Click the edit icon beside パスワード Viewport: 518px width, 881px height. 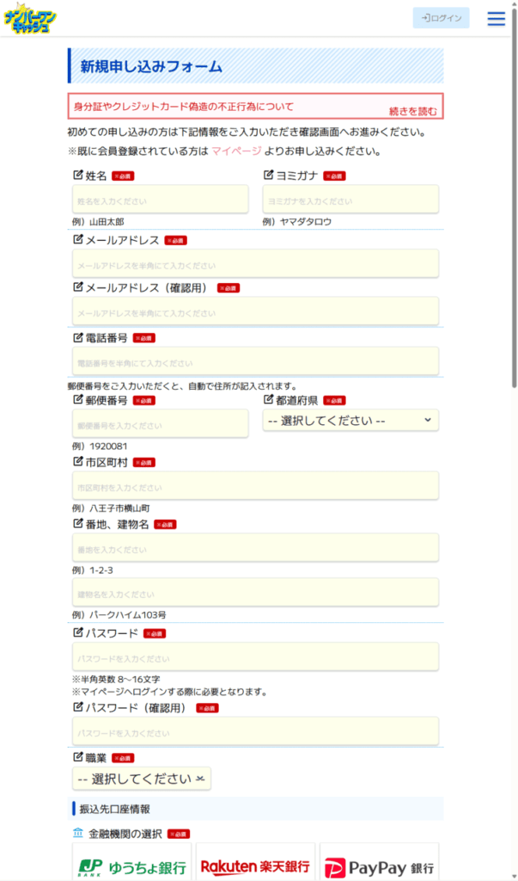tap(78, 632)
